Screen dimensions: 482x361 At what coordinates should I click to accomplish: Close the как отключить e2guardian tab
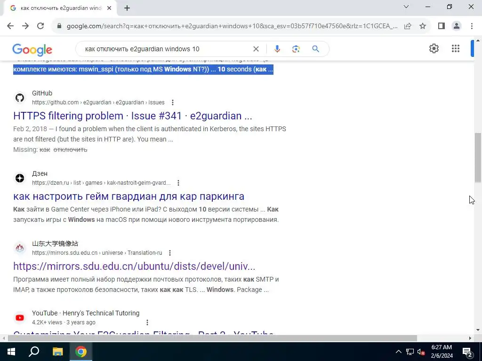pyautogui.click(x=109, y=8)
